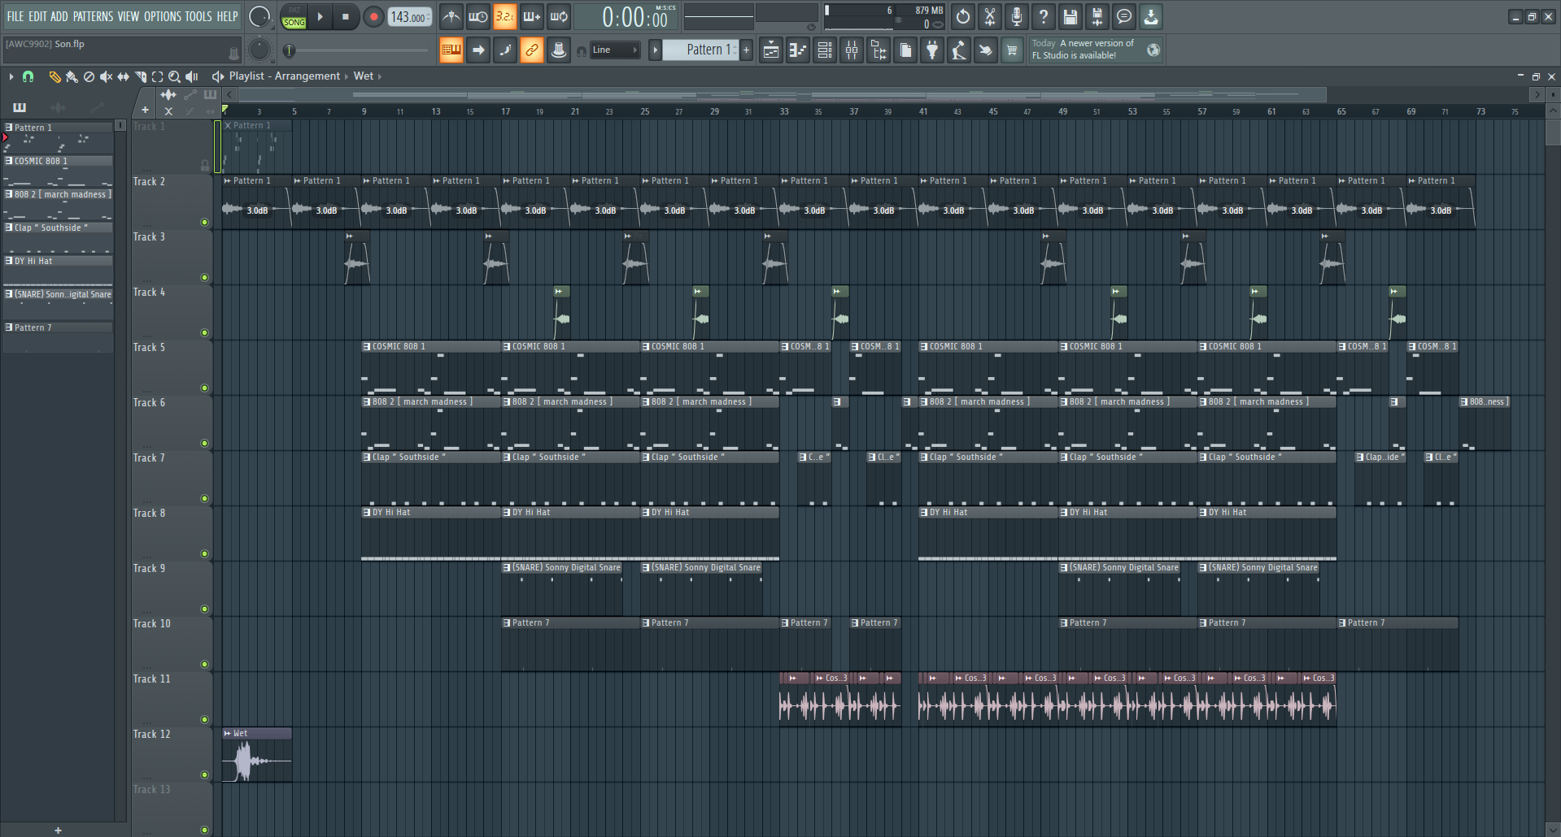Open the Piano roll window
Viewport: 1561px width, 837px height.
[798, 50]
